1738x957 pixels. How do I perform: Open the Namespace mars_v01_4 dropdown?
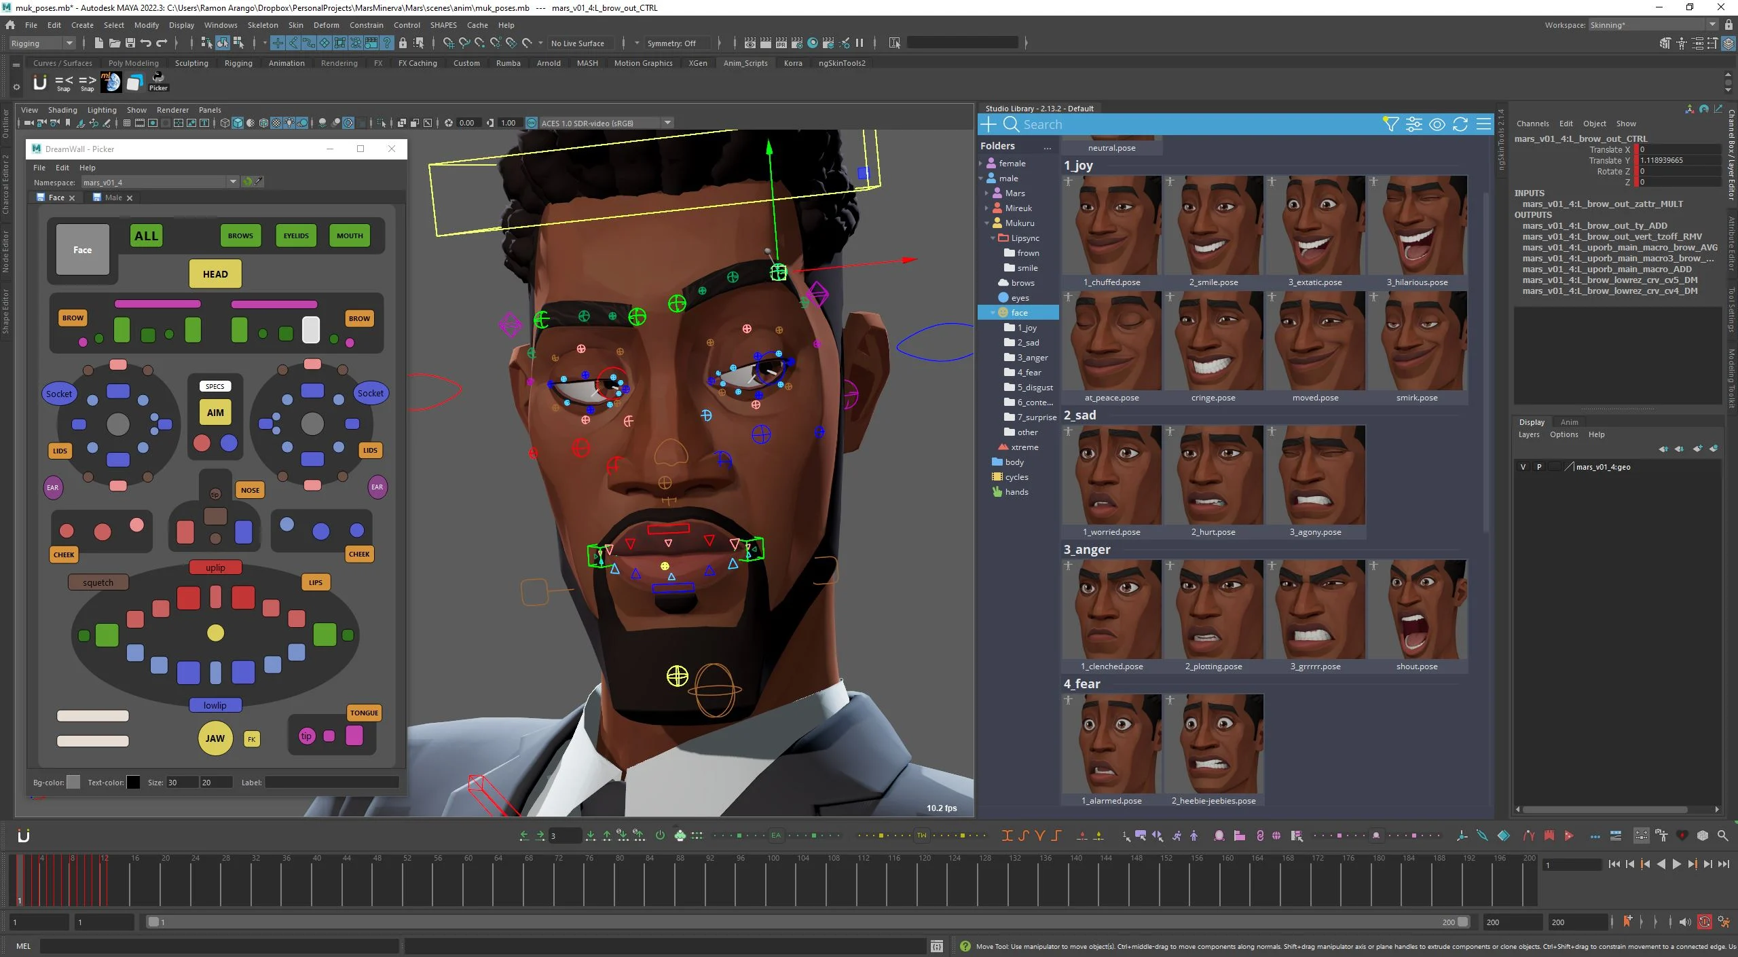point(233,182)
